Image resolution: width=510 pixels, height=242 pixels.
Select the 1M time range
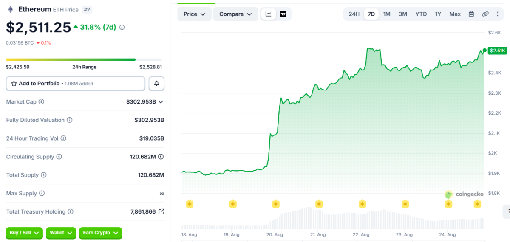(387, 14)
